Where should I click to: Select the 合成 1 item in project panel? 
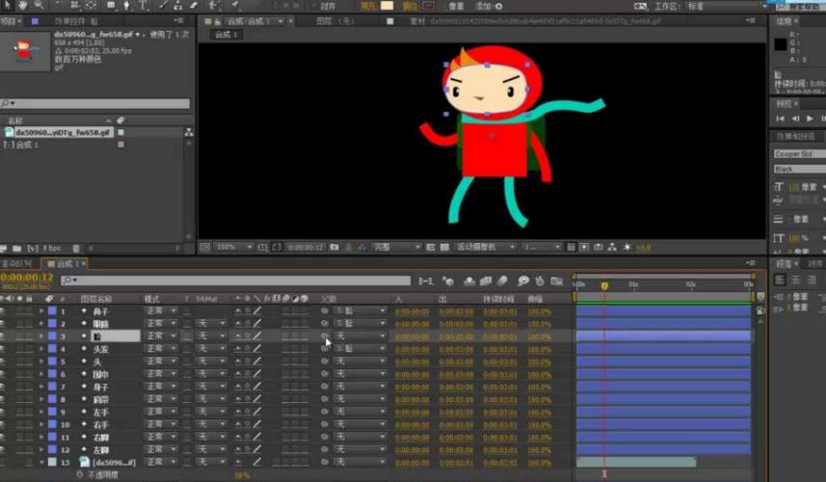click(x=27, y=145)
